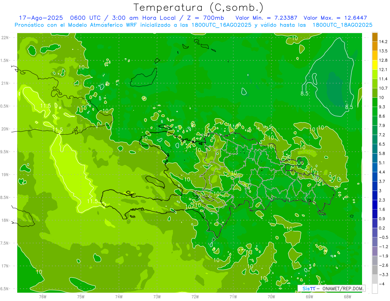This screenshot has height=301, width=390.
Task: Pick the gold swatch between 12.8 and 13.5
Action: pyautogui.click(x=375, y=56)
